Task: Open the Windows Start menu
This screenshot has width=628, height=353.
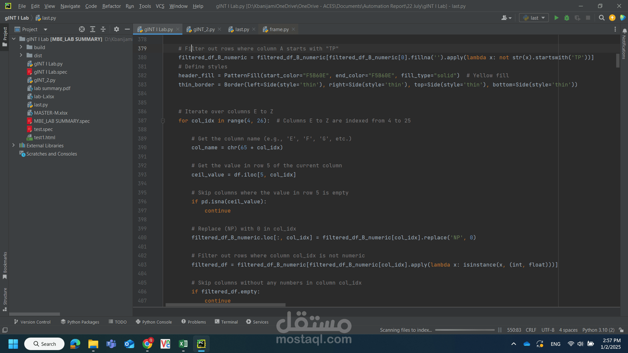Action: 13,344
